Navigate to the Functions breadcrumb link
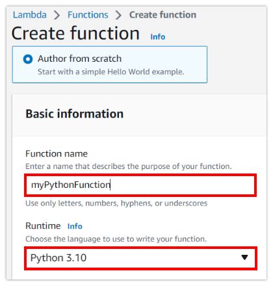This screenshot has width=273, height=286. [x=88, y=15]
